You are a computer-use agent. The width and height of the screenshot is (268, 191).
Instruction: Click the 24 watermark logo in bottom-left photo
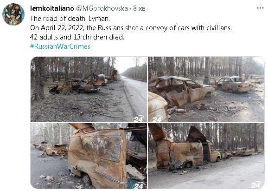138,185
